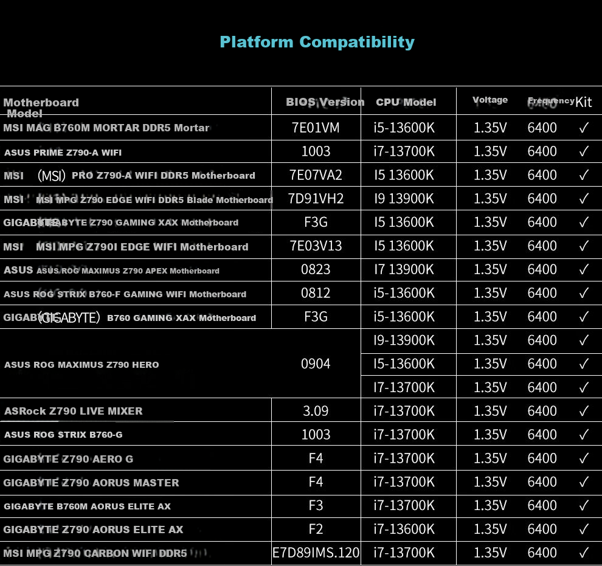Viewport: 602px width, 566px height.
Task: Click GIGABYTE B760 GAMING XAX Motherboard cell
Action: tap(130, 318)
